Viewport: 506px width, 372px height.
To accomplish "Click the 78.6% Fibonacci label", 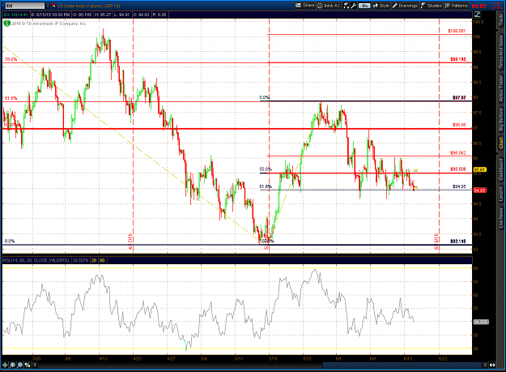I will coord(11,59).
